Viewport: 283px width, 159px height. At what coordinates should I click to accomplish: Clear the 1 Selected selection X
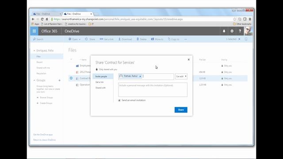click(x=239, y=39)
